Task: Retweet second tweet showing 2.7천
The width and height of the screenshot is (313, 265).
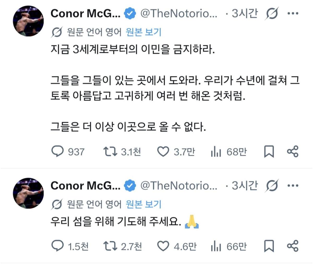Action: pos(110,246)
